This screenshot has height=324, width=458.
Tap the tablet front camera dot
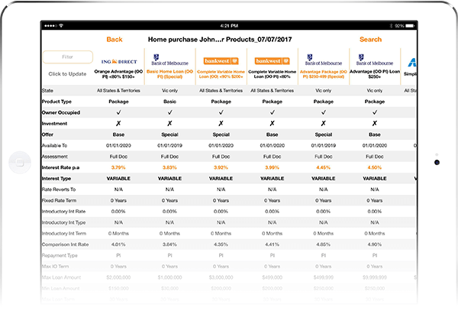[437, 162]
